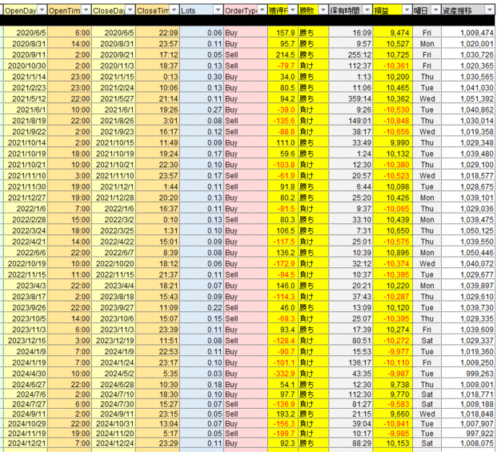Open the OrderTyp column filter dropdown
The width and height of the screenshot is (501, 452).
coord(261,10)
